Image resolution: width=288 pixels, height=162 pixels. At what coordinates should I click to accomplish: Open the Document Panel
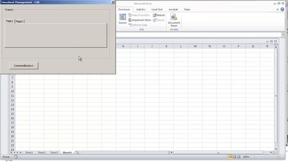(x=174, y=20)
